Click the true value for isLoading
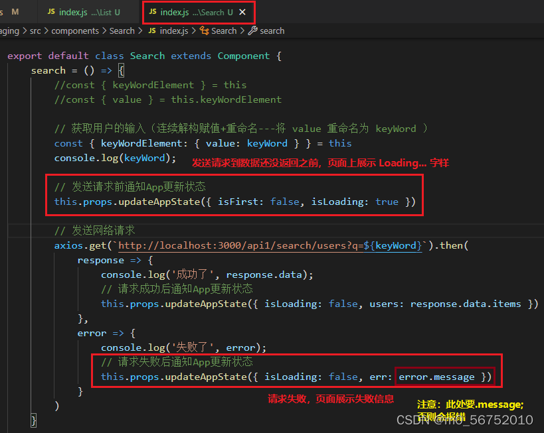Screen dimensions: 544x433 tap(387, 202)
